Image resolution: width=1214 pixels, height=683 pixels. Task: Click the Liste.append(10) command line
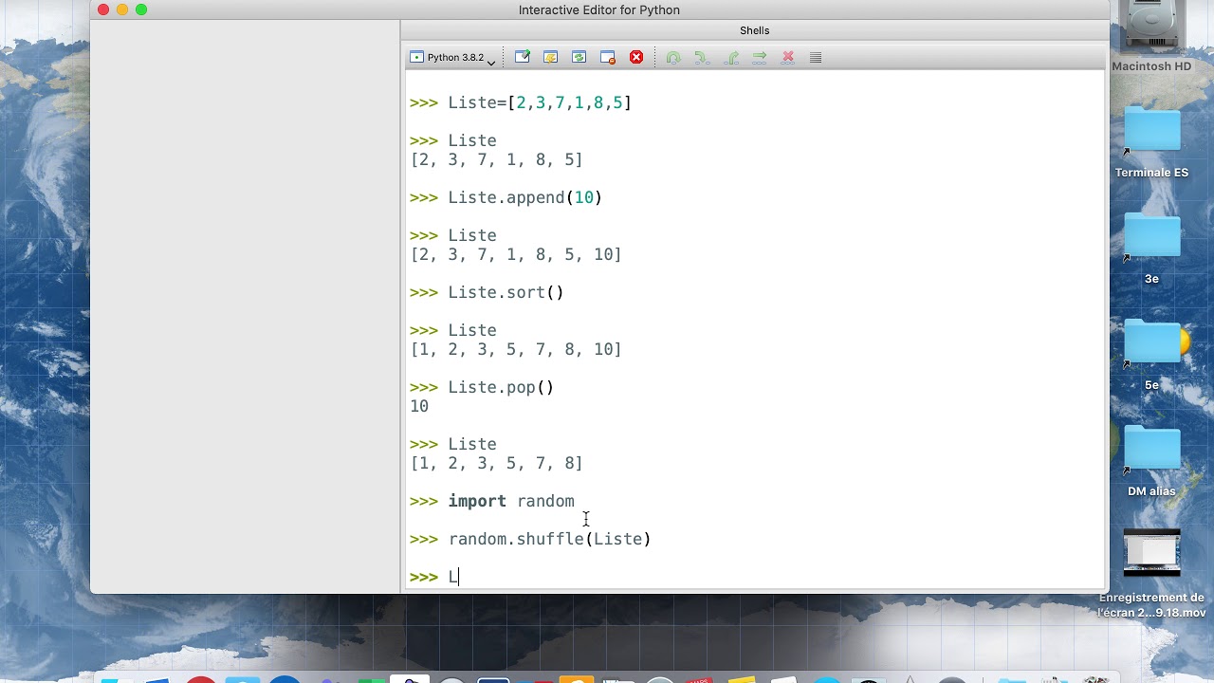point(506,197)
